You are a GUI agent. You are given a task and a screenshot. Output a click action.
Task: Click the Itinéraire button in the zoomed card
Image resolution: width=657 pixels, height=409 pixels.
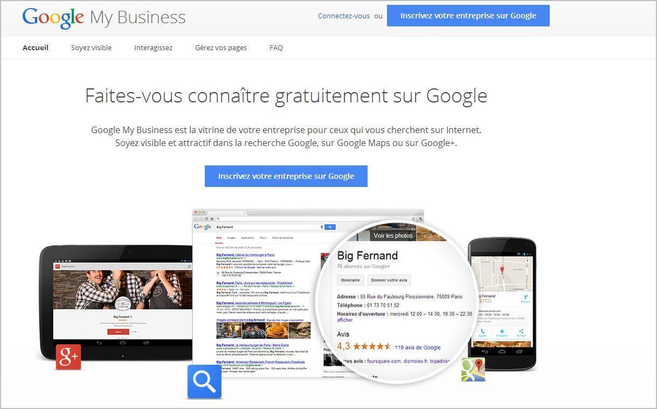350,280
